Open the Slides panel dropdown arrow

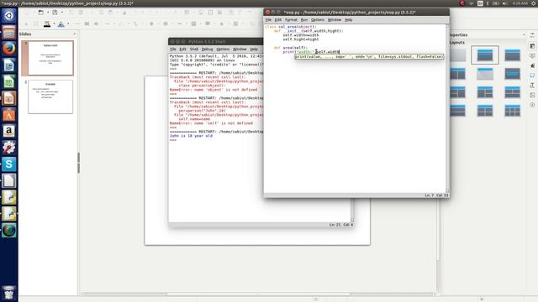coord(75,34)
